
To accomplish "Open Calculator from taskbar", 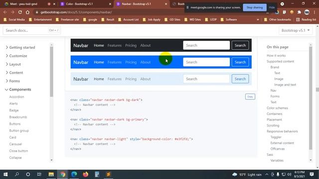I will pyautogui.click(x=97, y=175).
